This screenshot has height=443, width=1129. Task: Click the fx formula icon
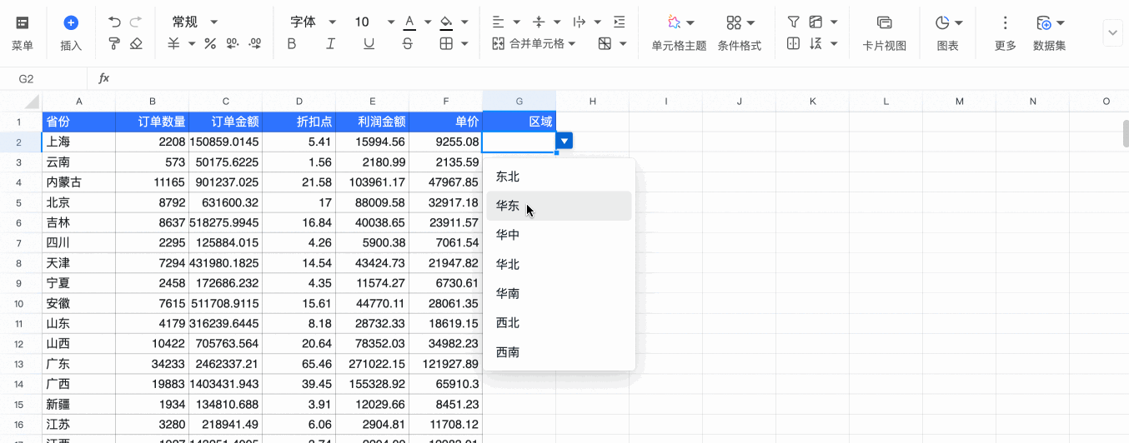(x=104, y=78)
